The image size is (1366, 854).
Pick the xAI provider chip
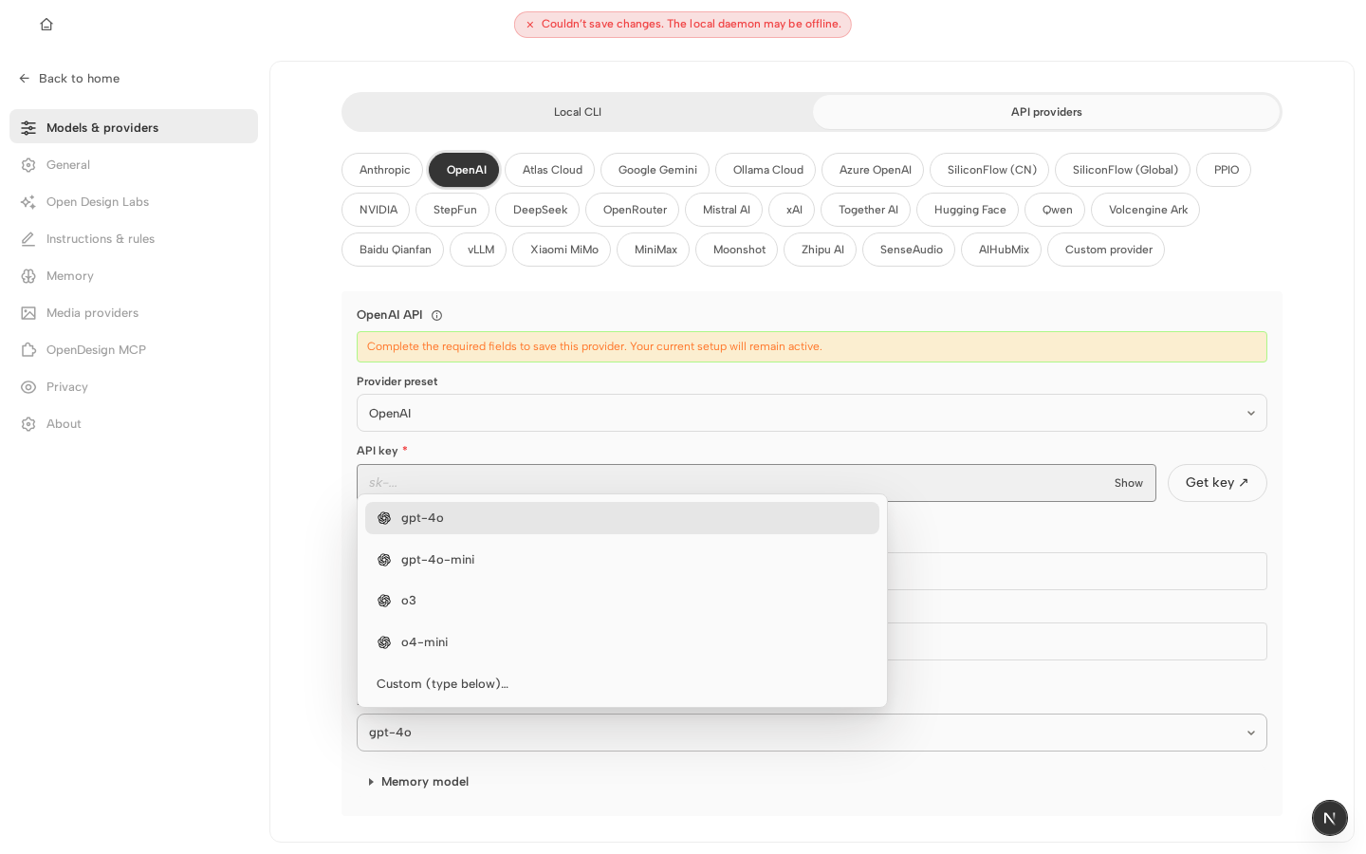point(792,210)
